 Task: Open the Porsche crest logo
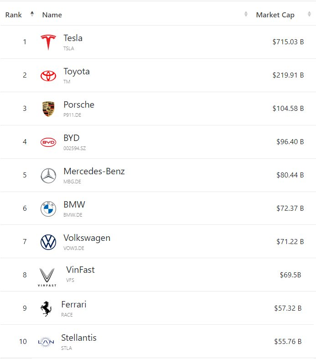pos(48,109)
